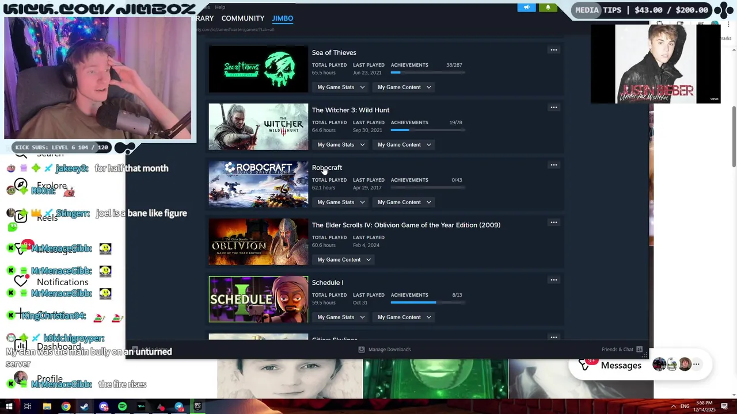Open the Schedule I title link

pyautogui.click(x=328, y=282)
